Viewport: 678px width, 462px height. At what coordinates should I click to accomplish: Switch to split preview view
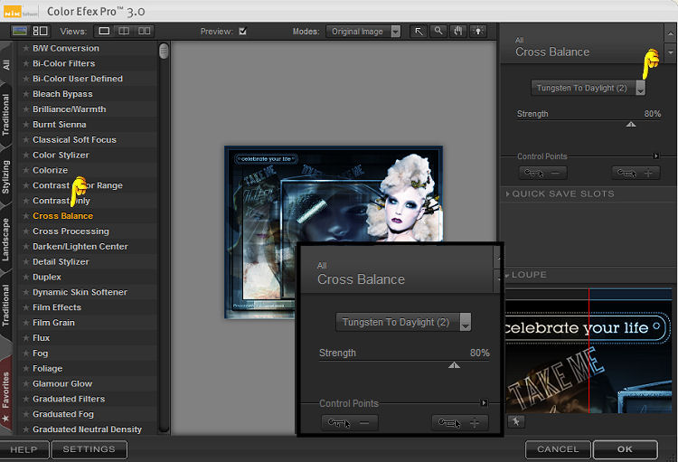[x=124, y=31]
